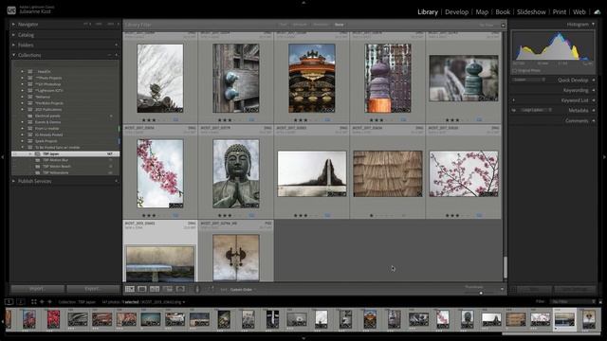Select the Buddha statue thumbnail in grid
This screenshot has height=341, width=607.
click(236, 173)
